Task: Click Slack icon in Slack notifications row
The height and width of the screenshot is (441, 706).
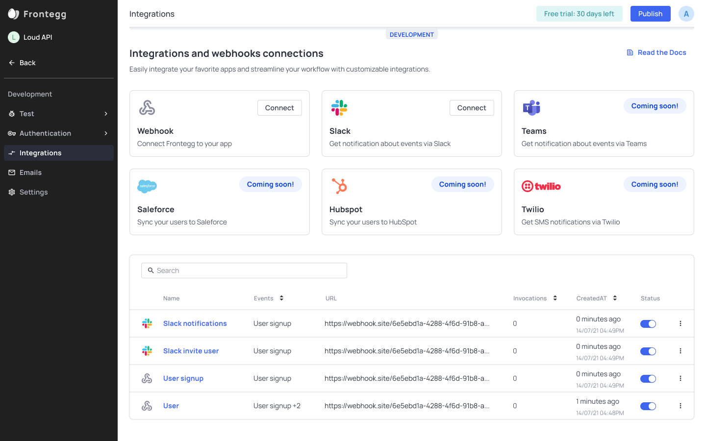Action: coord(147,323)
